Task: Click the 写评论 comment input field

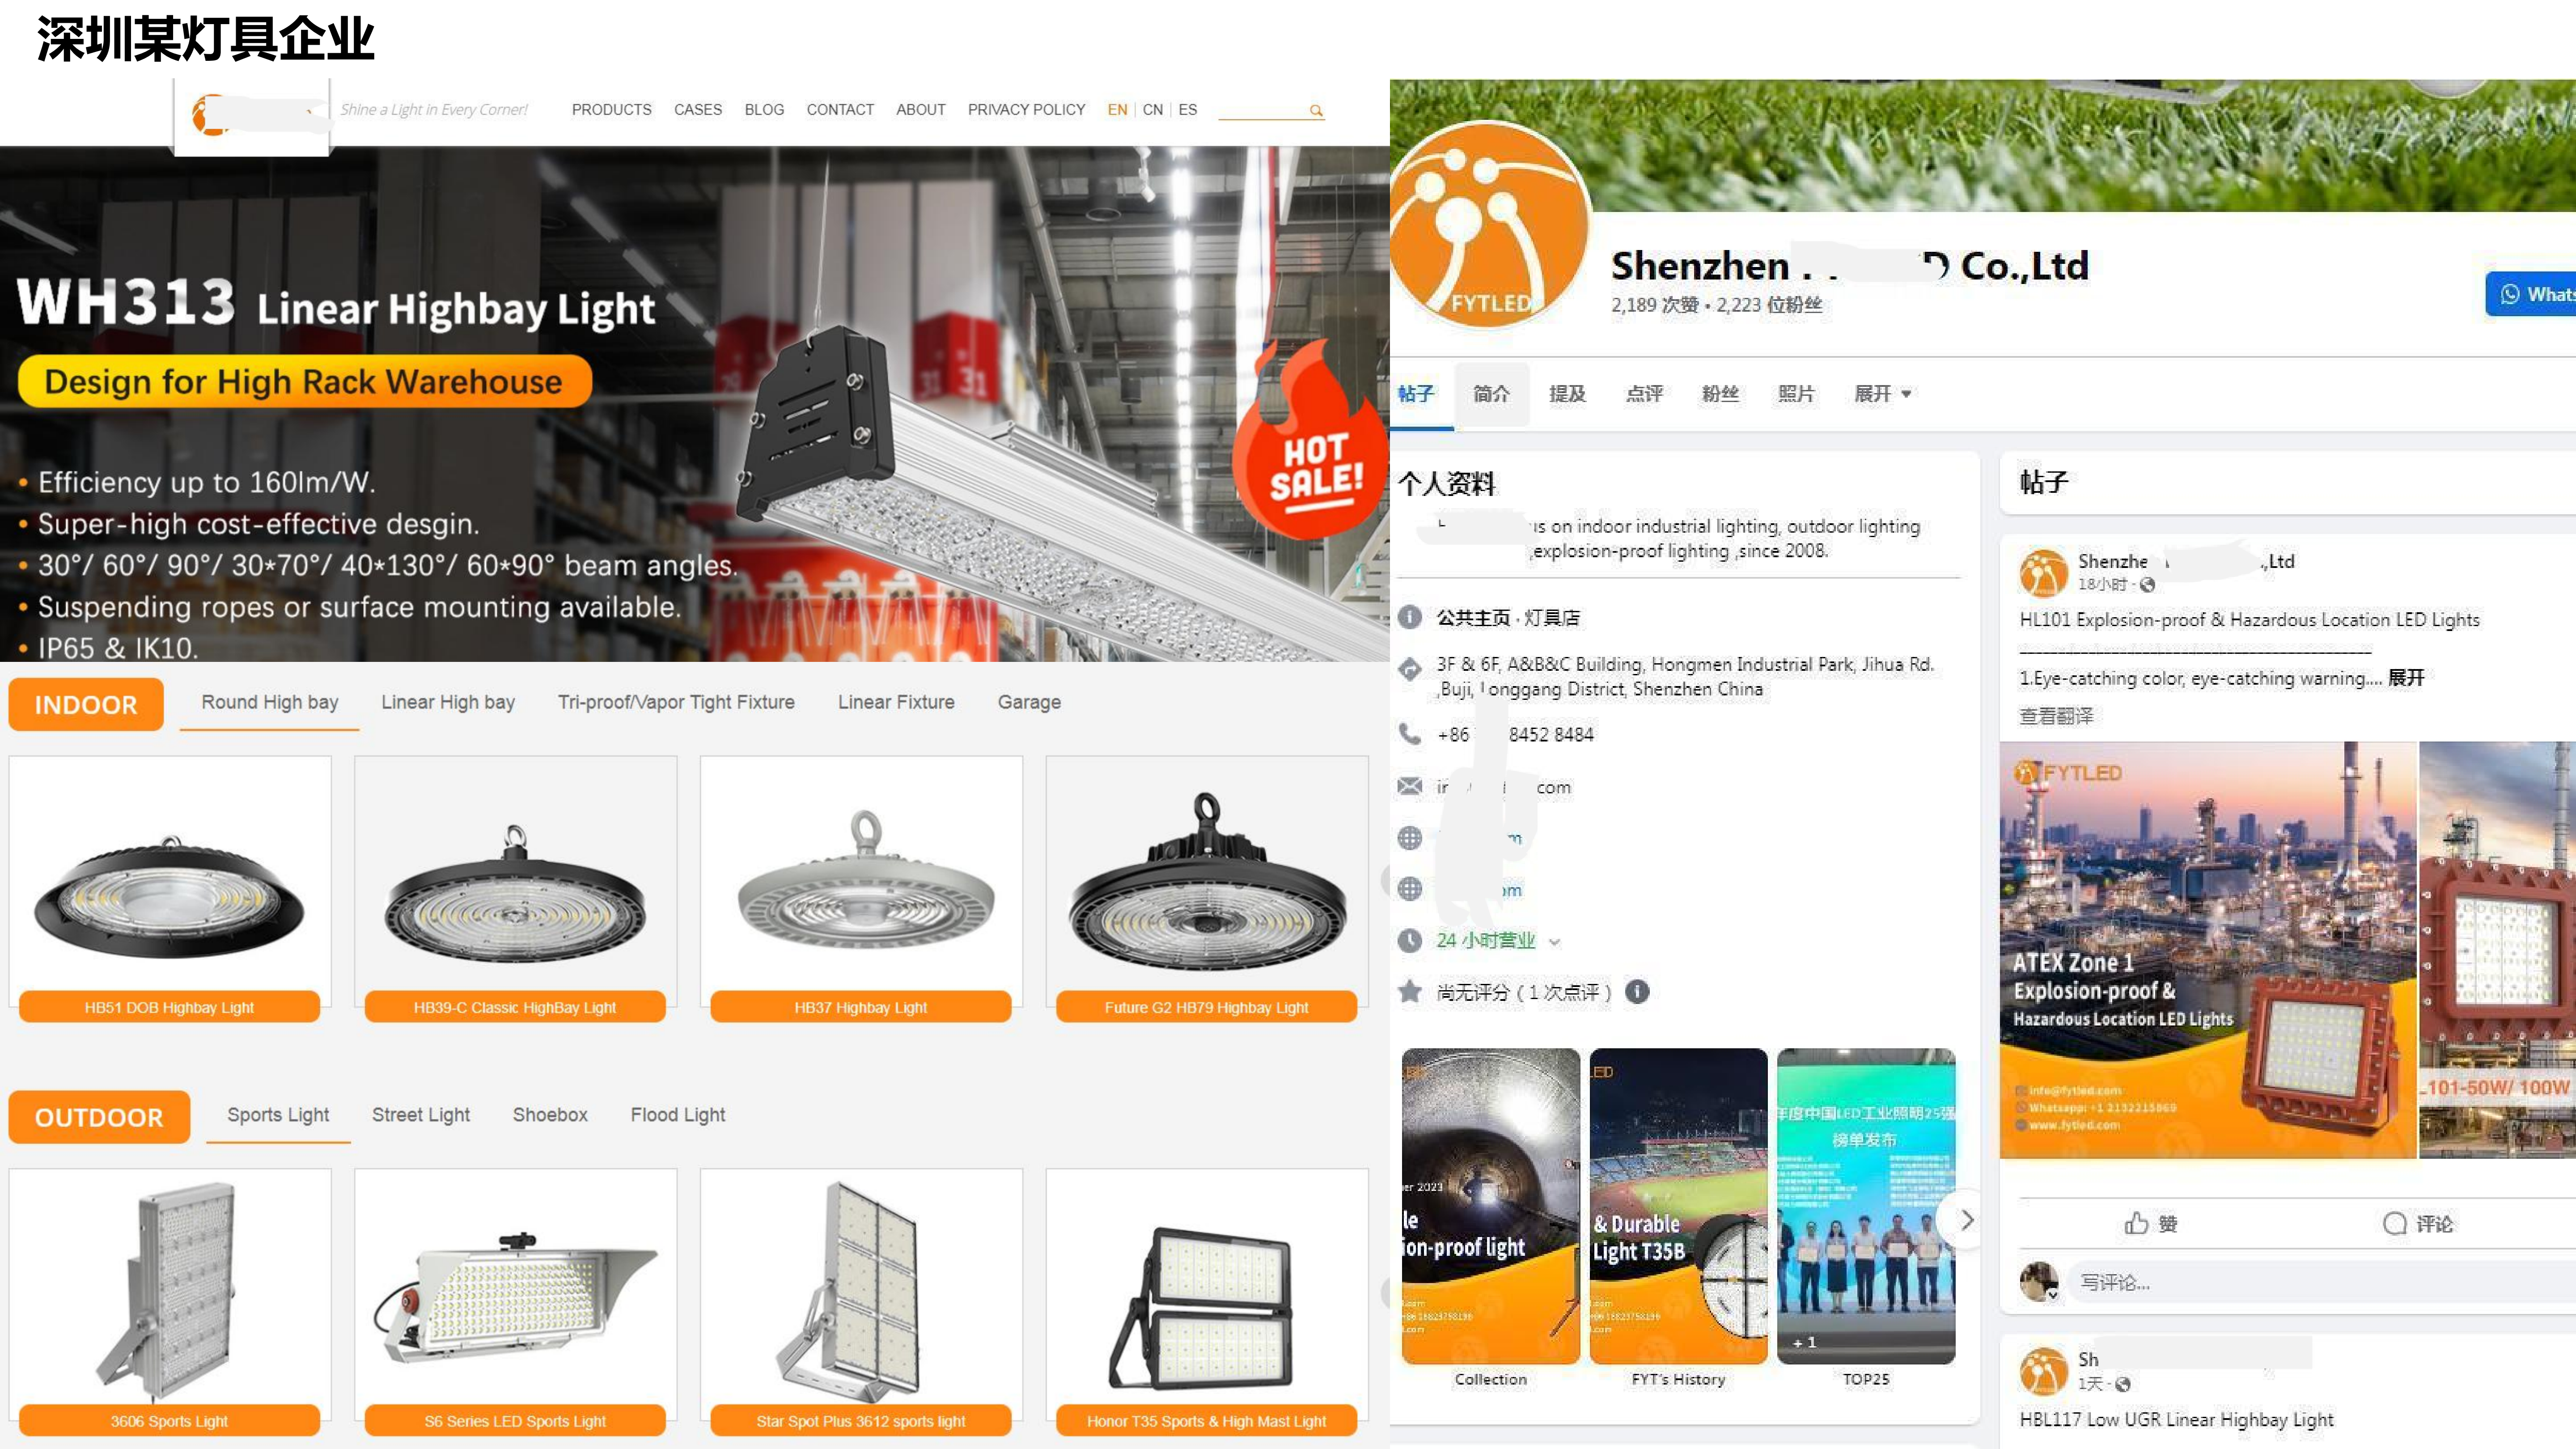Action: click(2320, 1282)
